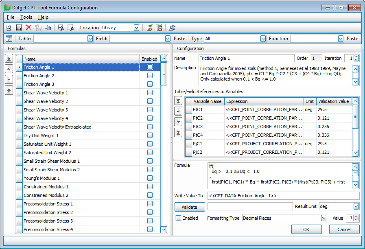Image resolution: width=365 pixels, height=249 pixels.
Task: Open the Tools menu
Action: 26,17
